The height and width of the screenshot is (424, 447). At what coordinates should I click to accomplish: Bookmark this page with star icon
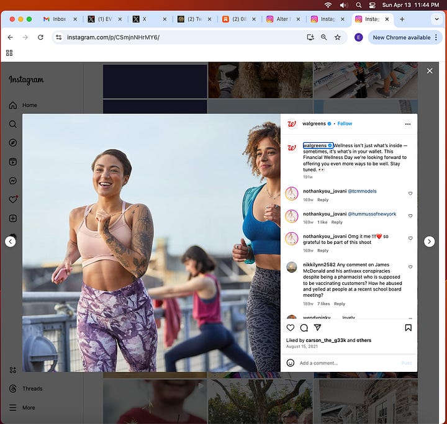[338, 37]
